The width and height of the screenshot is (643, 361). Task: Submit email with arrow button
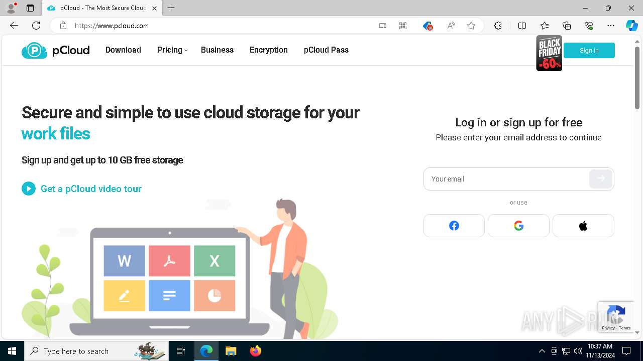[x=601, y=178]
